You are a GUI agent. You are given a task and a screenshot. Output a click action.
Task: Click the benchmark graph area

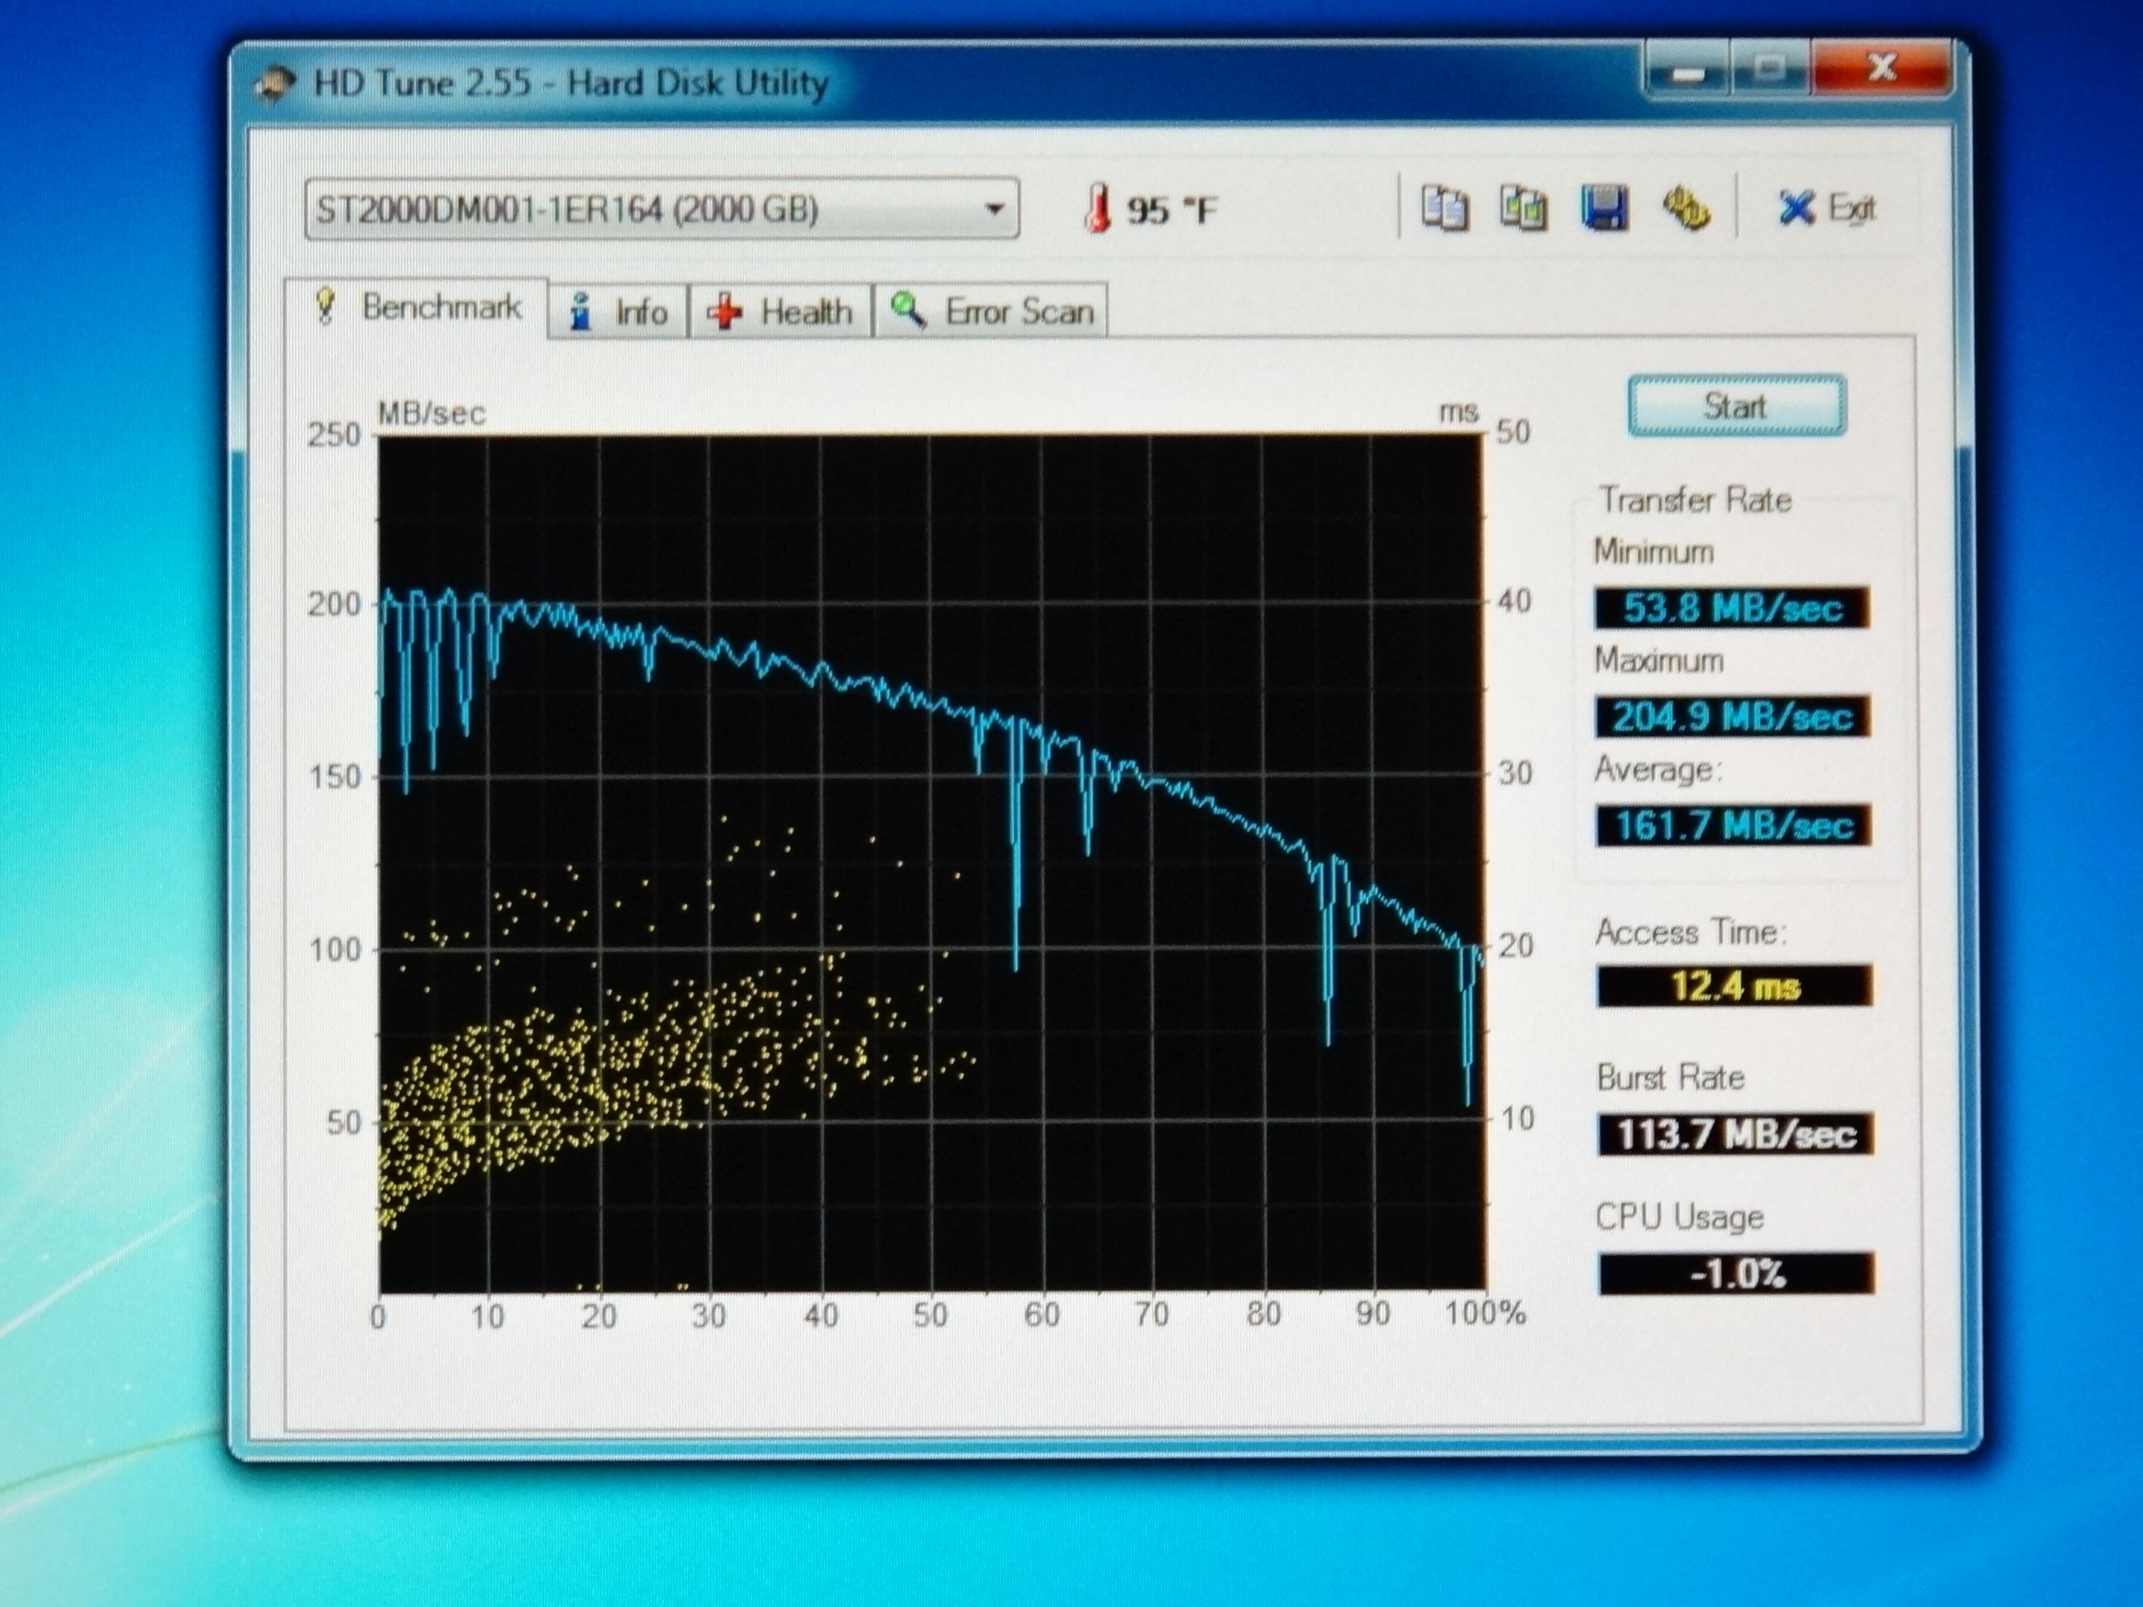[930, 863]
